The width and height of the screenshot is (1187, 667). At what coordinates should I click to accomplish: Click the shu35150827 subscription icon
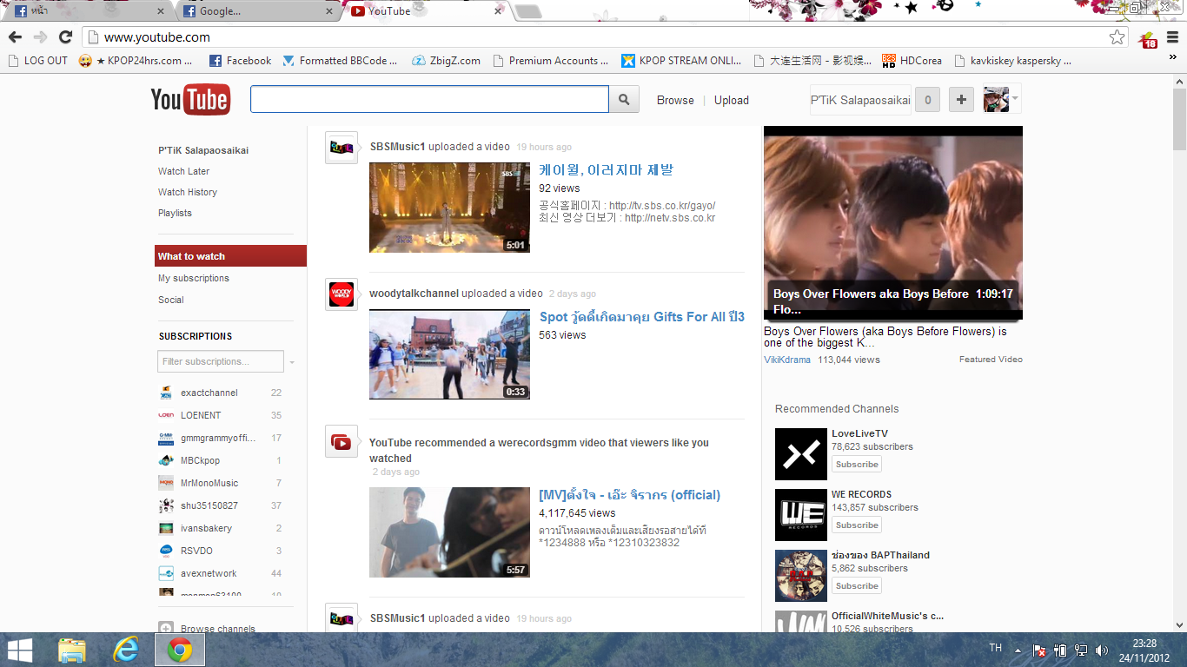pyautogui.click(x=166, y=505)
